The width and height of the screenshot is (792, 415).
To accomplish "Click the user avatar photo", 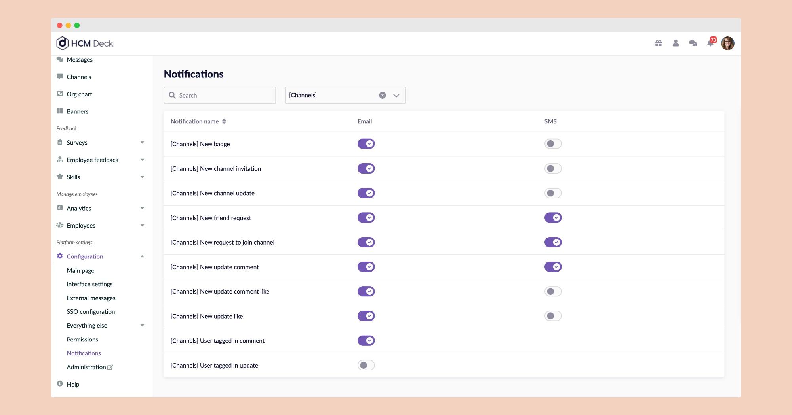I will pos(727,43).
